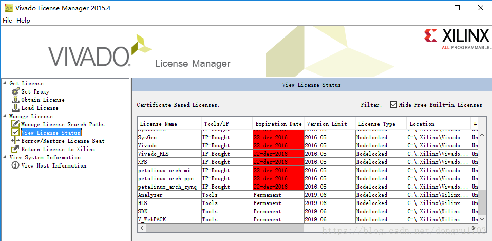Sort by Tools/IP column header
The height and width of the screenshot is (241, 492).
[227, 124]
